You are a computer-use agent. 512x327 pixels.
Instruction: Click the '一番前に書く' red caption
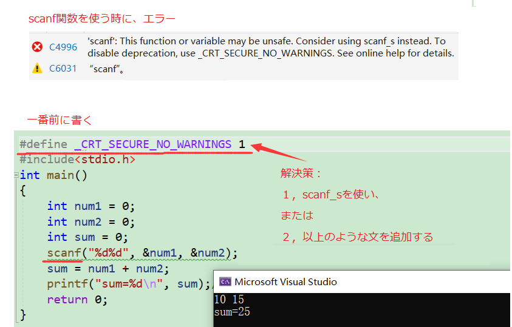(60, 120)
